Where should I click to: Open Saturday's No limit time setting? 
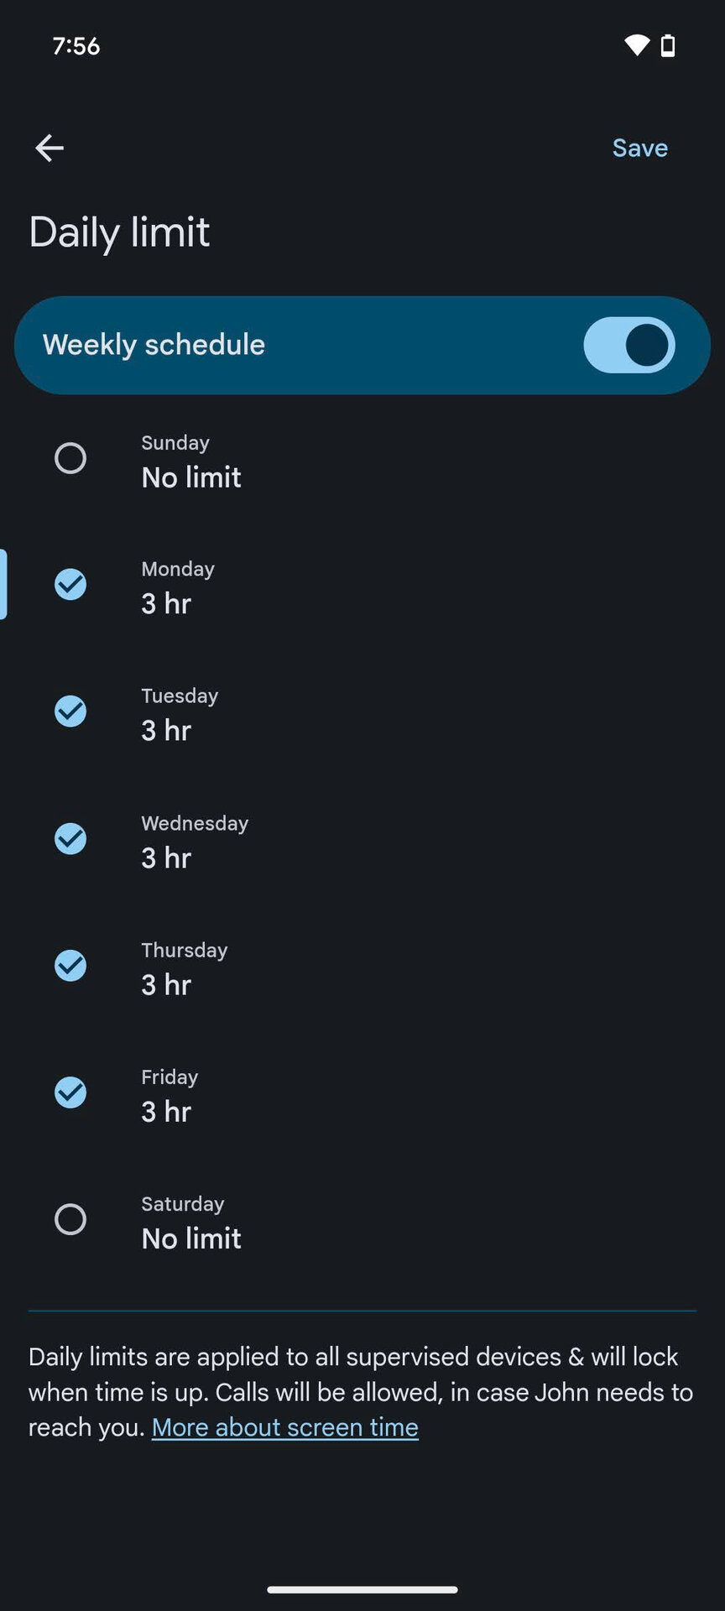coord(191,1238)
